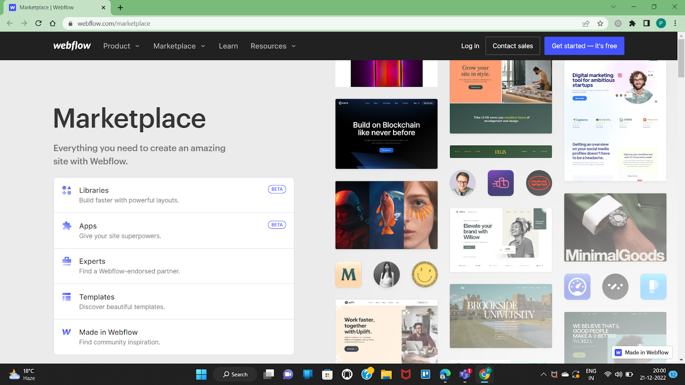Open the Templates marketplace link
The width and height of the screenshot is (685, 385).
coord(174,302)
